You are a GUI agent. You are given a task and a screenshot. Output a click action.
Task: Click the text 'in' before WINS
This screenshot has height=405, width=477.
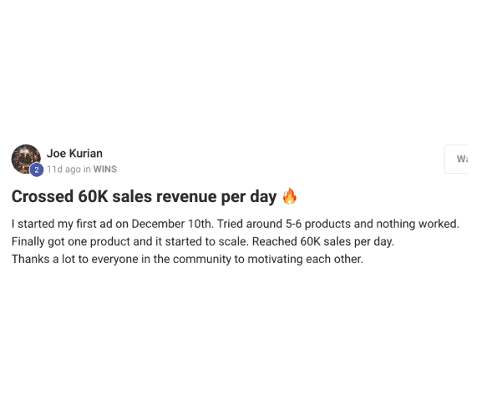[x=87, y=169]
